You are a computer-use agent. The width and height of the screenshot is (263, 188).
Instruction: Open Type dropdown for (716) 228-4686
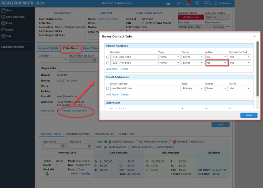pos(169,57)
